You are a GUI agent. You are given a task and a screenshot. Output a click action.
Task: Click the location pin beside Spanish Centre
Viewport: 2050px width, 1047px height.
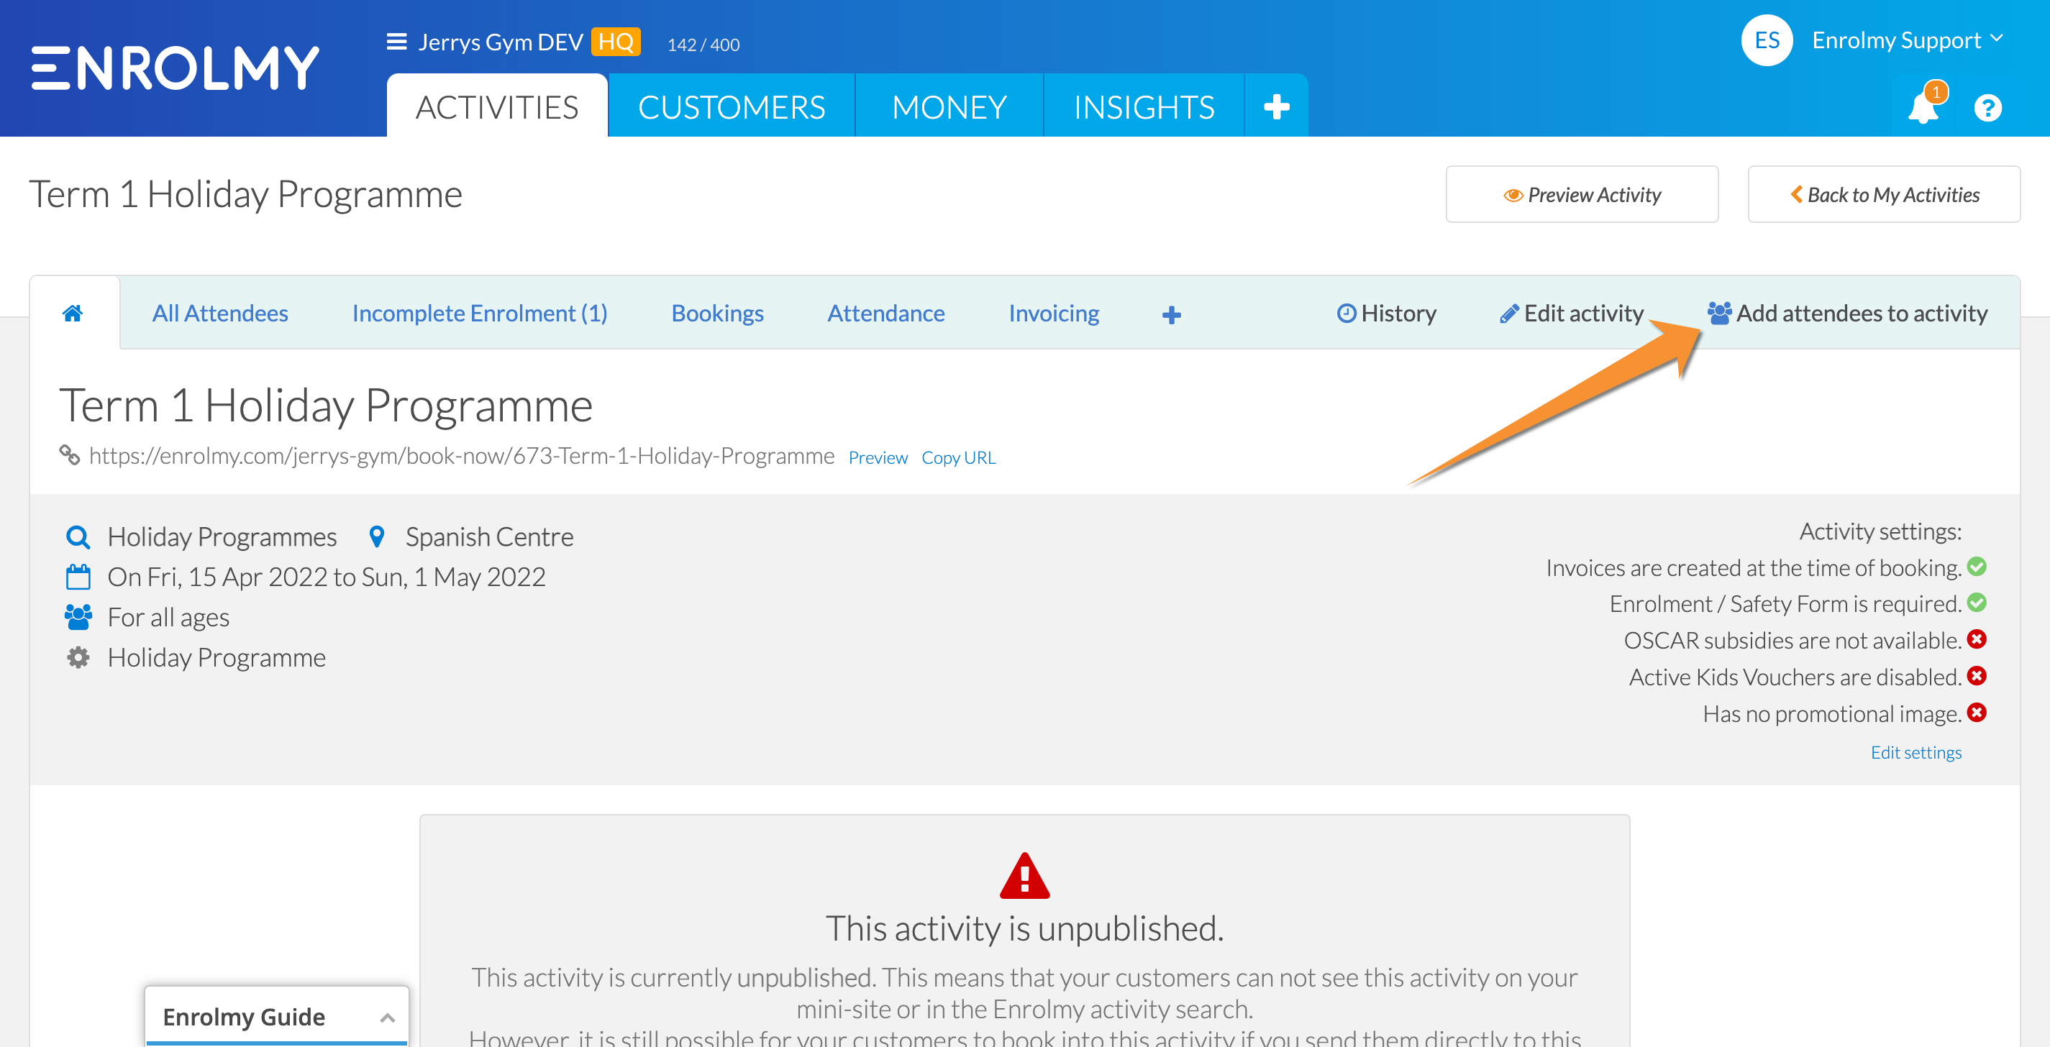(x=377, y=536)
